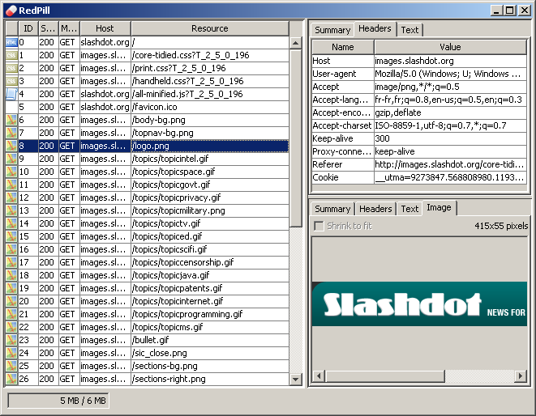Viewport: 536px width, 416px height.
Task: Switch to the request Headers tab
Action: click(375, 28)
